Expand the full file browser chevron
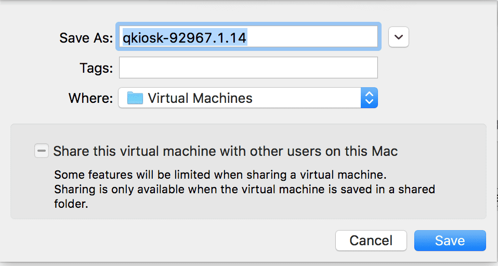498x266 pixels. pos(399,37)
